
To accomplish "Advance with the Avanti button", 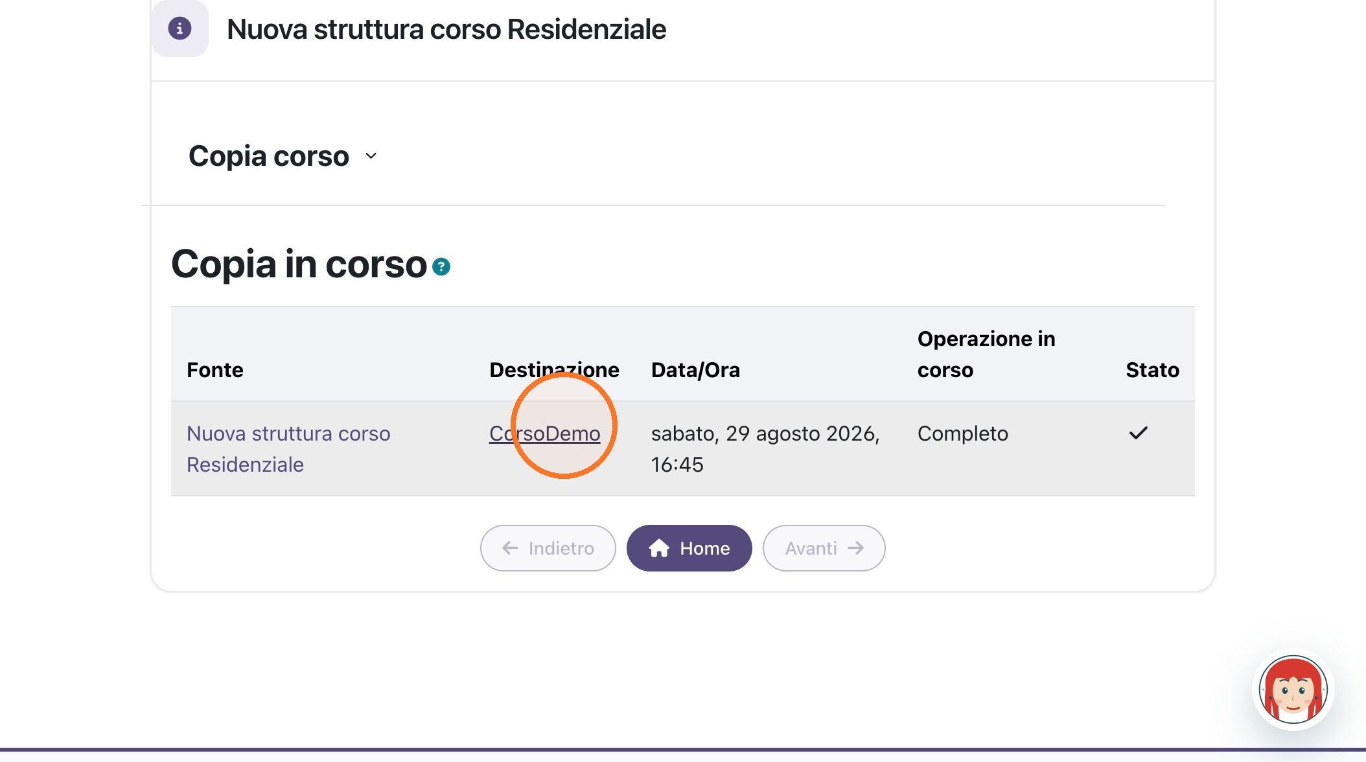I will [824, 548].
